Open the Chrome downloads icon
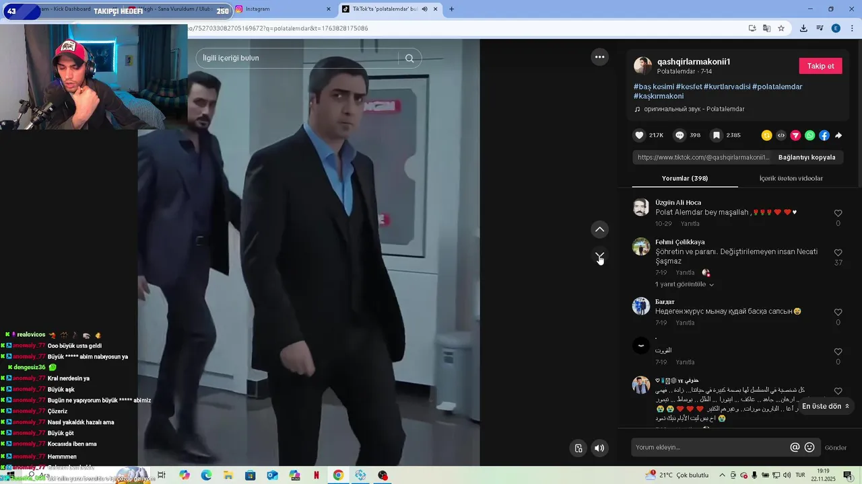The width and height of the screenshot is (862, 484). (x=803, y=28)
